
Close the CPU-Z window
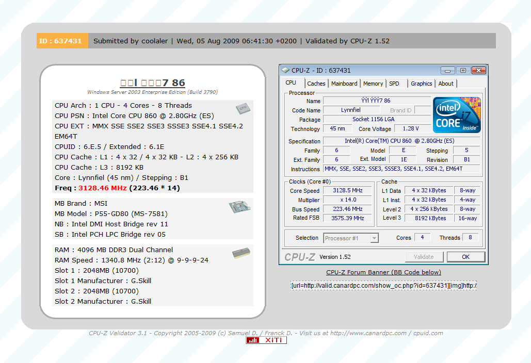(478, 70)
